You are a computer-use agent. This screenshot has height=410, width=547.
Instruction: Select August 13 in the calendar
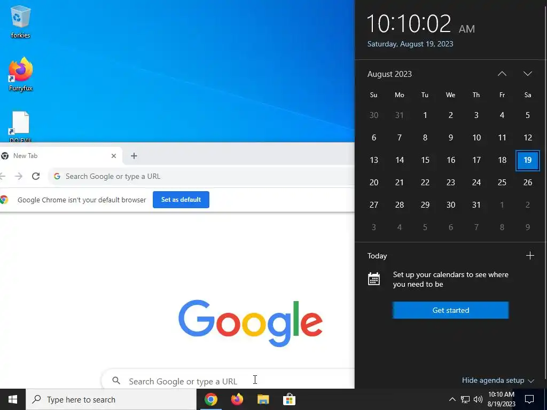coord(373,160)
